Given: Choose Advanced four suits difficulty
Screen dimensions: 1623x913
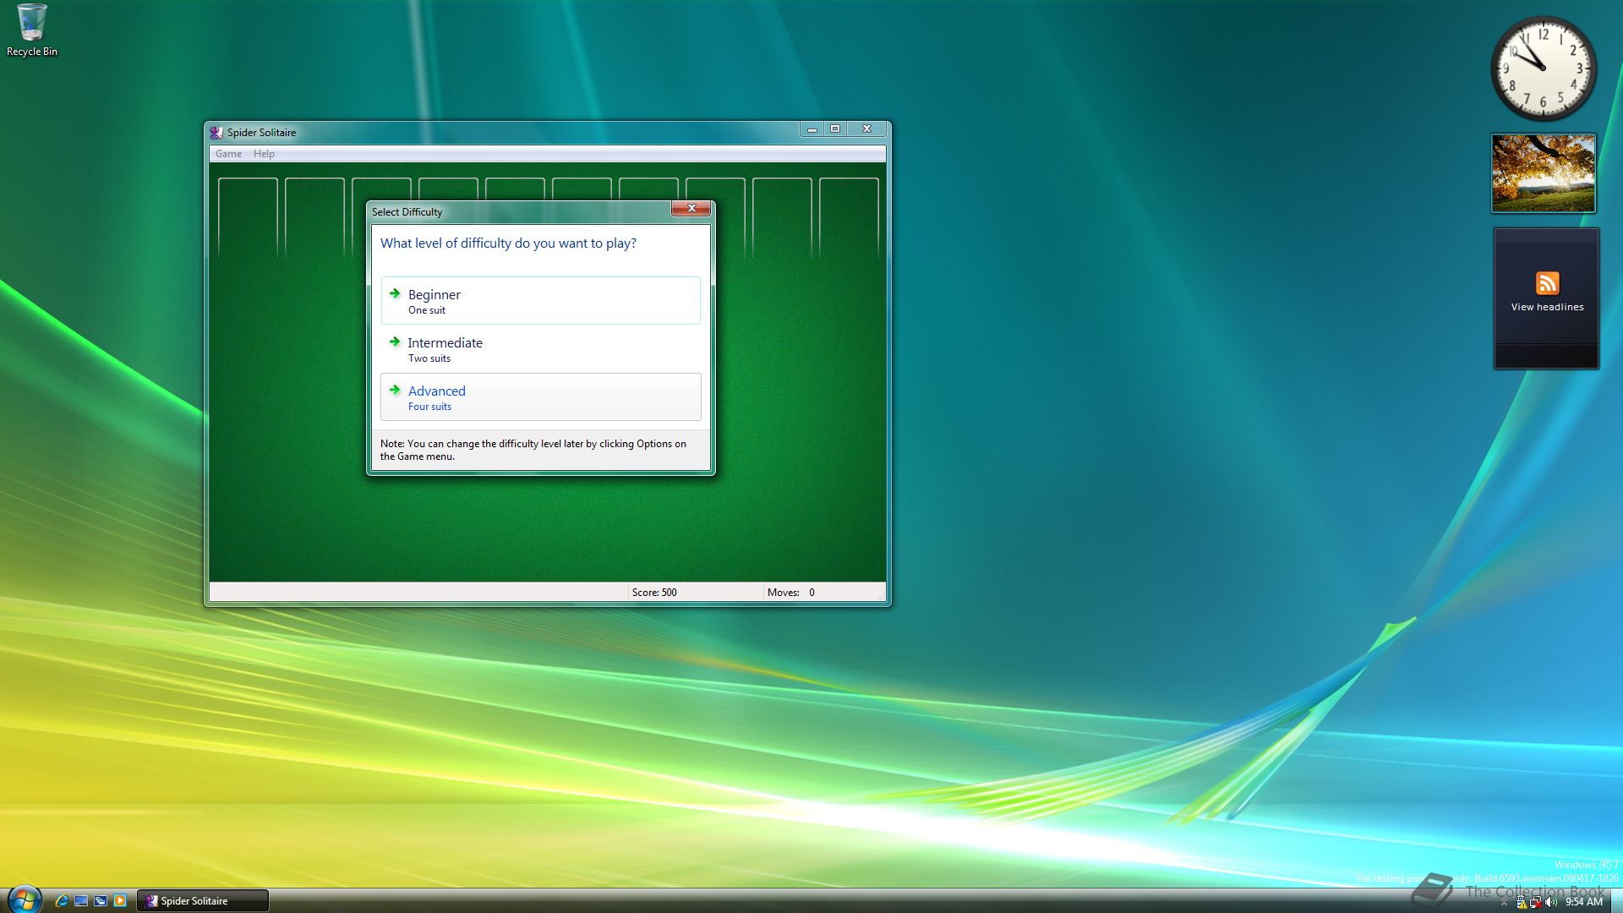Looking at the screenshot, I should pyautogui.click(x=540, y=397).
